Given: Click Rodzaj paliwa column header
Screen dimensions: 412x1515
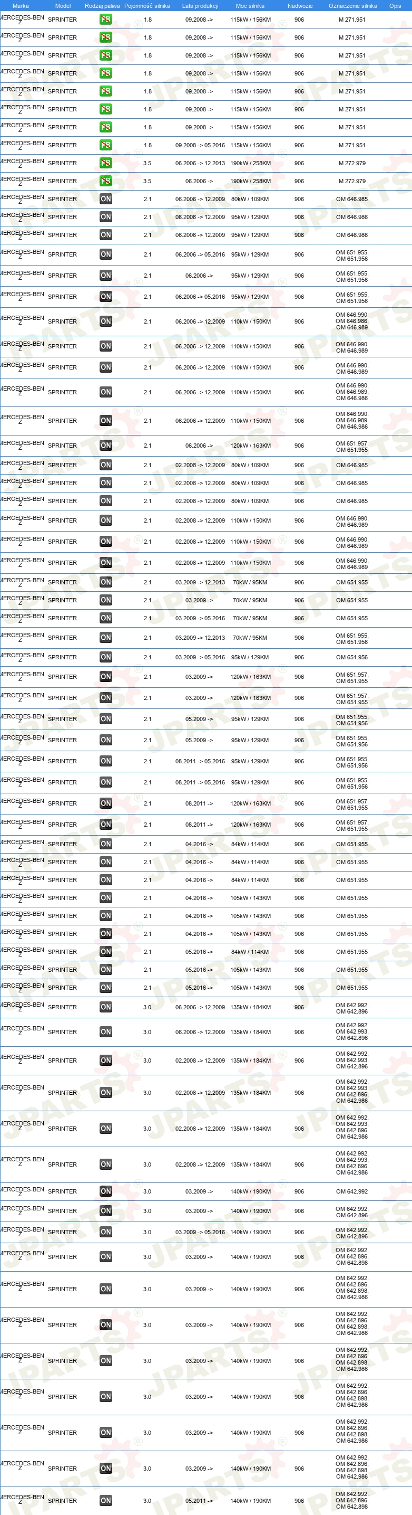Looking at the screenshot, I should pyautogui.click(x=102, y=6).
